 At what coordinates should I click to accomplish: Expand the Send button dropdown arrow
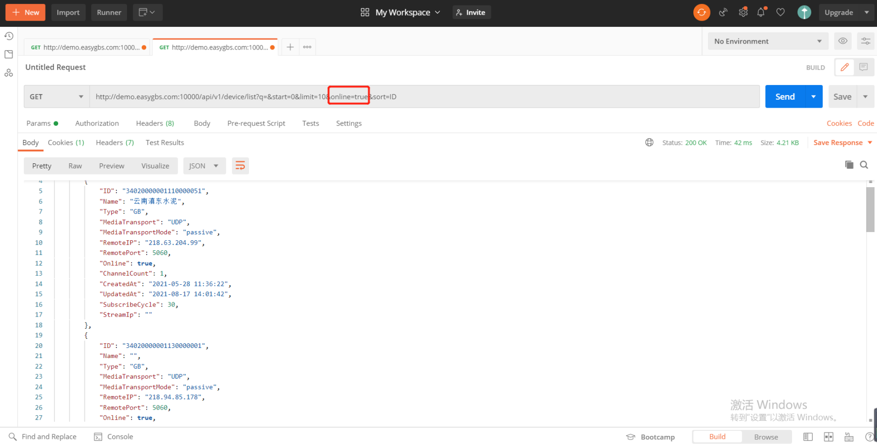[x=813, y=97]
